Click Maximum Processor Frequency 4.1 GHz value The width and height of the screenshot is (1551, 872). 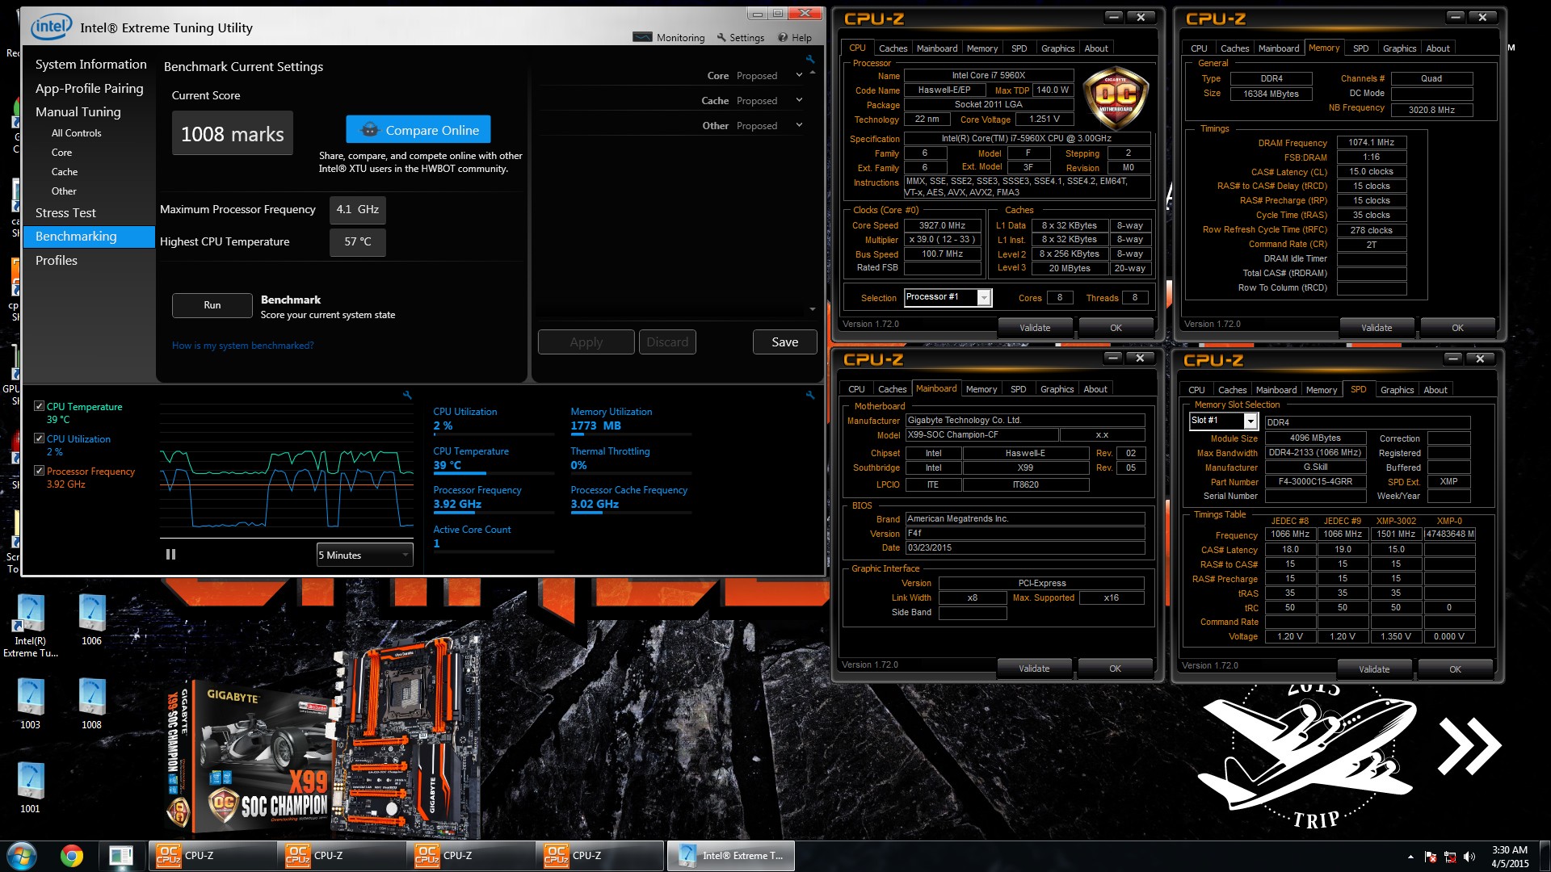click(x=358, y=209)
